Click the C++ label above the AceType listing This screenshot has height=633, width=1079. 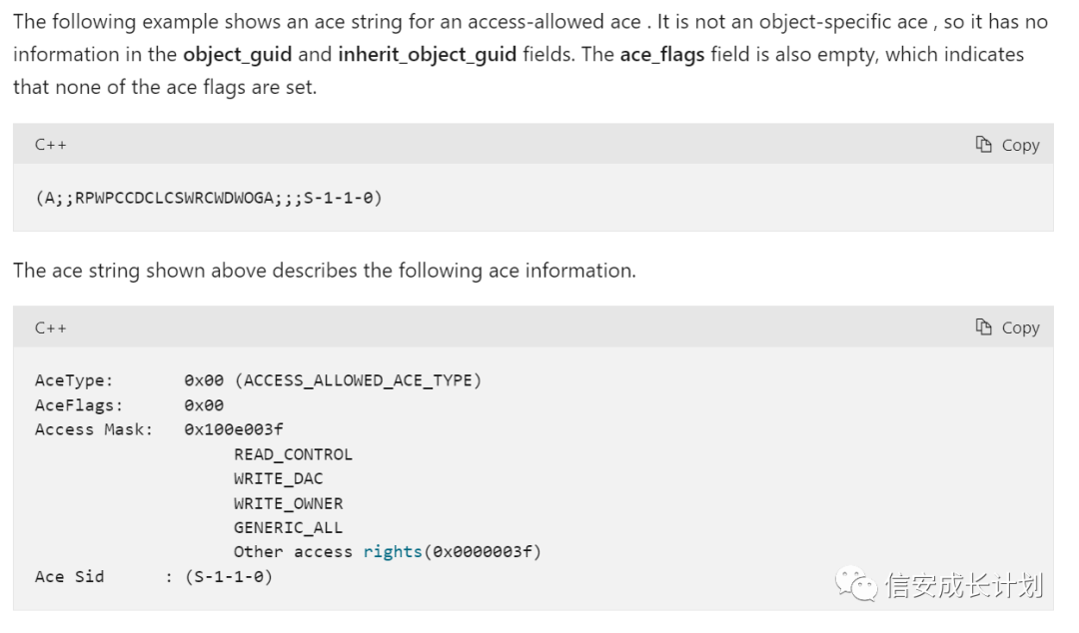click(x=51, y=327)
